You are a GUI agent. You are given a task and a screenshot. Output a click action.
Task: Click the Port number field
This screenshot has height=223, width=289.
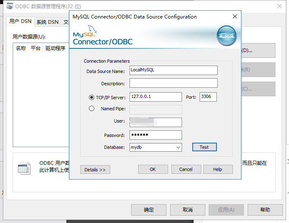point(208,97)
